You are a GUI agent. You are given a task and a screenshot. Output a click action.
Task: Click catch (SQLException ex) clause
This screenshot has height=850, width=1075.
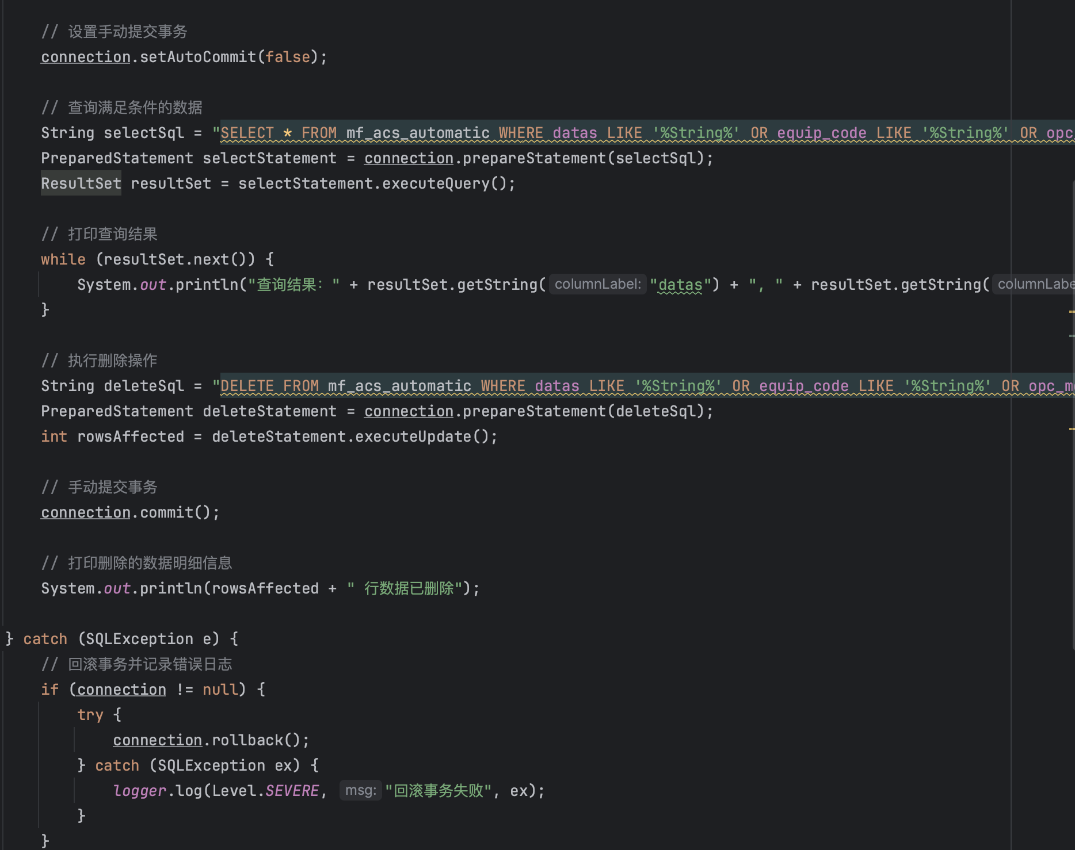198,765
